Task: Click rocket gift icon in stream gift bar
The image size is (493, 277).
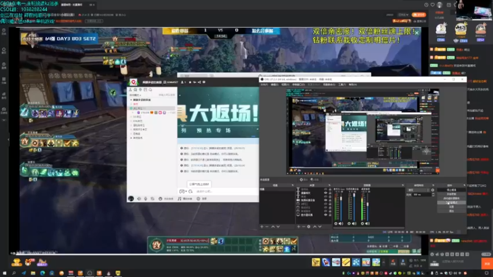Action: [326, 262]
